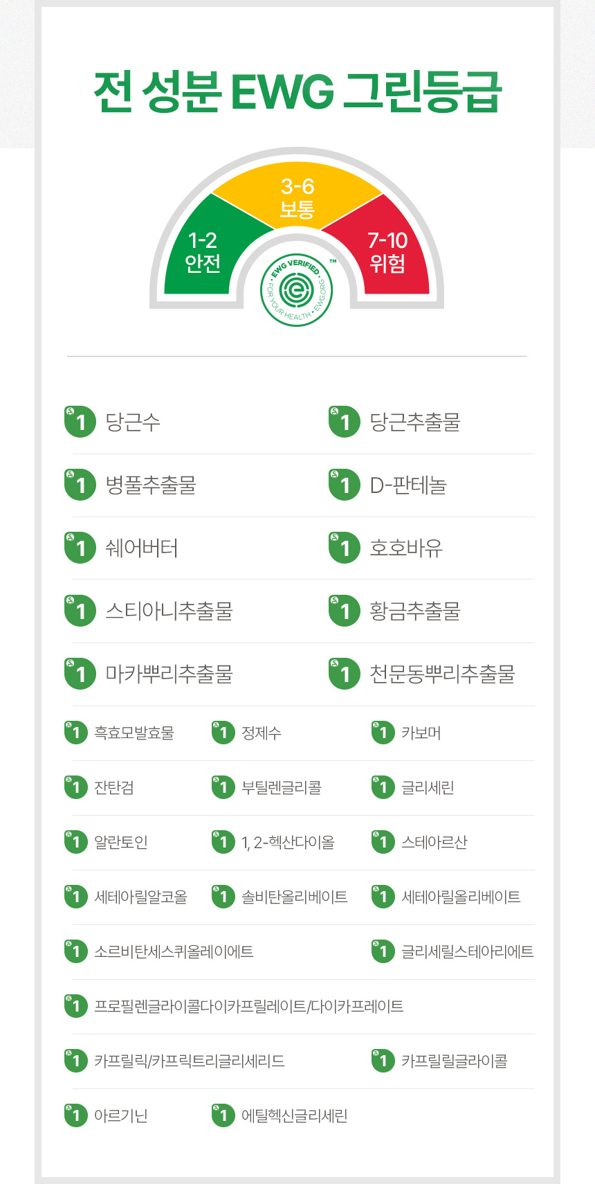The image size is (595, 1184).
Task: Click the 마카뿌리추출물 ingredient text
Action: (x=169, y=674)
